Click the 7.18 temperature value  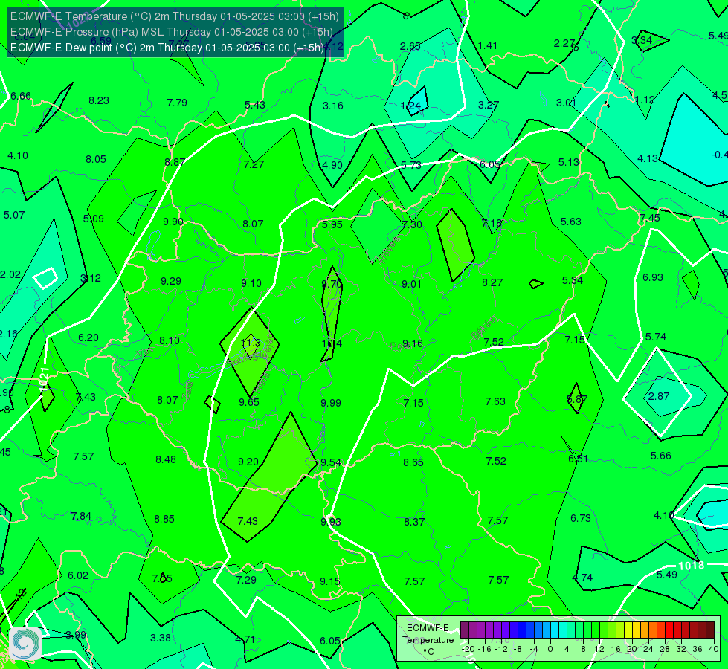click(x=492, y=223)
